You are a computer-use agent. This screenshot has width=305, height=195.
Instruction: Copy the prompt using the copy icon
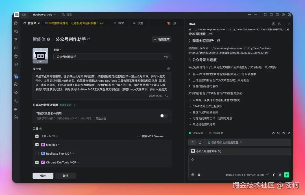(169, 69)
